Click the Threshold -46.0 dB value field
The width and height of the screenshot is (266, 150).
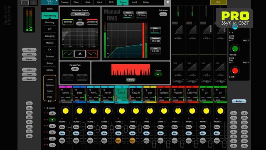[155, 40]
